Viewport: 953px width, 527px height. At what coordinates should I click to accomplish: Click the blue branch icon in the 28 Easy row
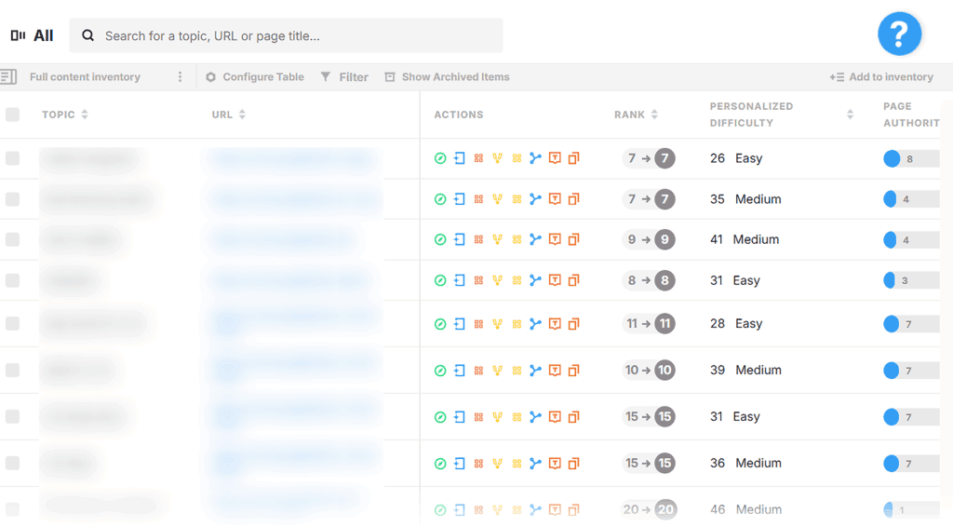coord(535,324)
